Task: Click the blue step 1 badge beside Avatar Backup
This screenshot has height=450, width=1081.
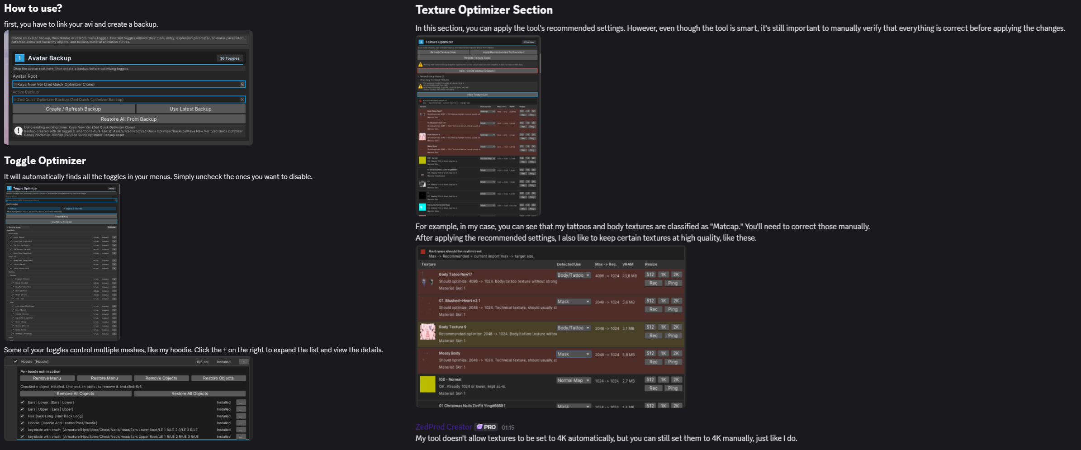Action: coord(19,58)
